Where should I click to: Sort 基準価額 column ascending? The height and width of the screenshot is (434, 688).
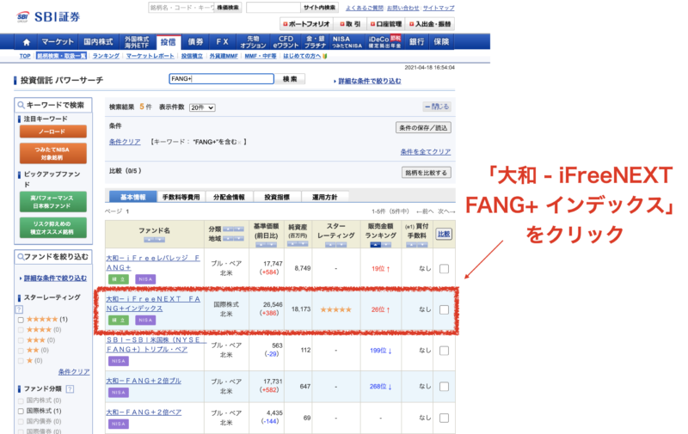tap(261, 245)
